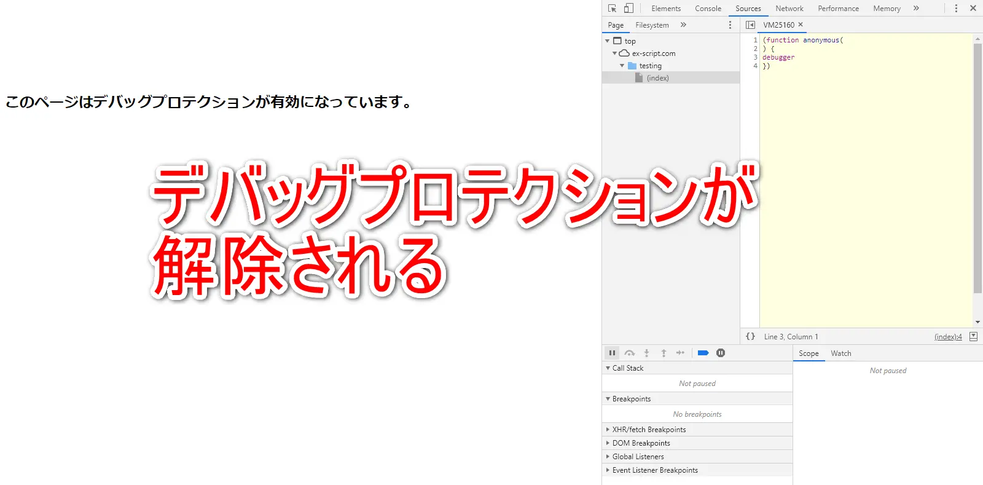Screen dimensions: 983x485
Task: Expand the Event Listener Breakpoints section
Action: pyautogui.click(x=608, y=470)
